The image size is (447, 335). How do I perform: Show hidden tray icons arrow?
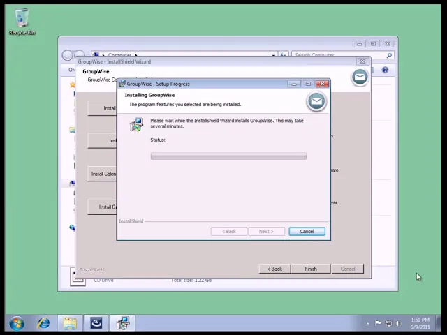tap(368, 324)
